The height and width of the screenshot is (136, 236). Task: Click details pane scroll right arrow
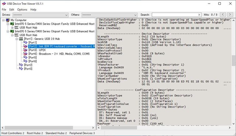point(229,128)
